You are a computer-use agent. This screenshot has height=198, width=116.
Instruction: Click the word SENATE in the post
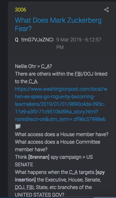click(x=24, y=165)
